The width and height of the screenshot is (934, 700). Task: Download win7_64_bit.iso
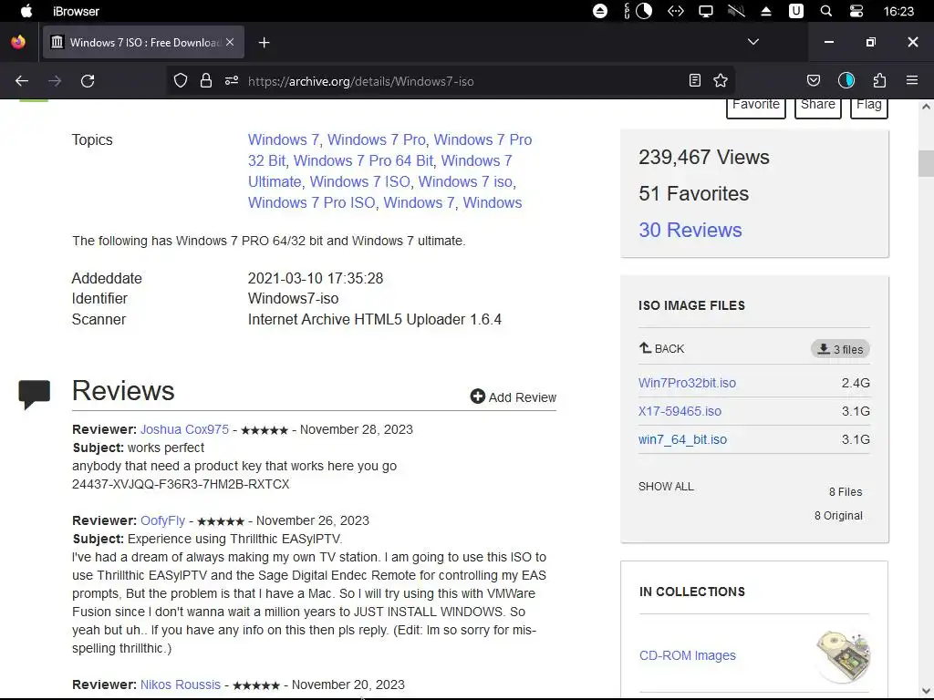pyautogui.click(x=682, y=440)
